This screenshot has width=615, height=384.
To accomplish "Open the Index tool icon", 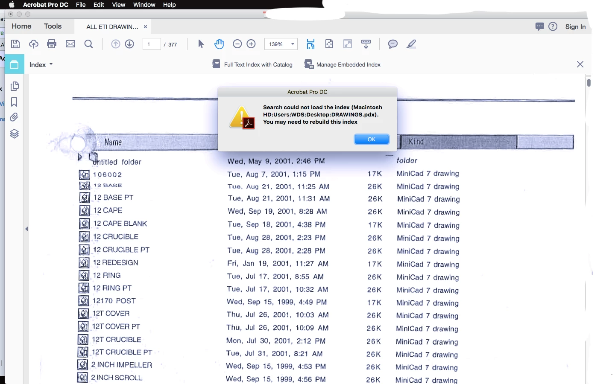I will pos(14,64).
